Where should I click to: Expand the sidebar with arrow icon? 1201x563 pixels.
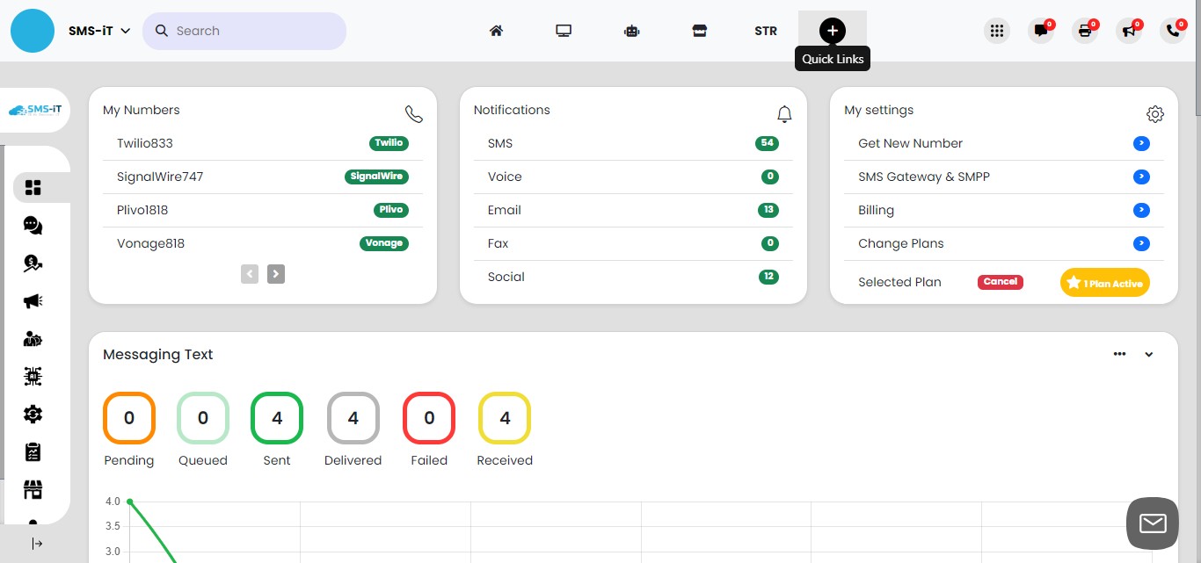tap(37, 544)
